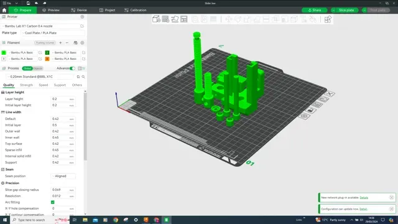This screenshot has height=224, width=398.
Task: Select the Objects process mode
Action: pos(38,68)
